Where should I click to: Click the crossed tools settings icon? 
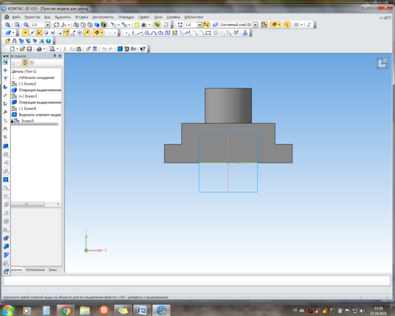click(x=42, y=40)
